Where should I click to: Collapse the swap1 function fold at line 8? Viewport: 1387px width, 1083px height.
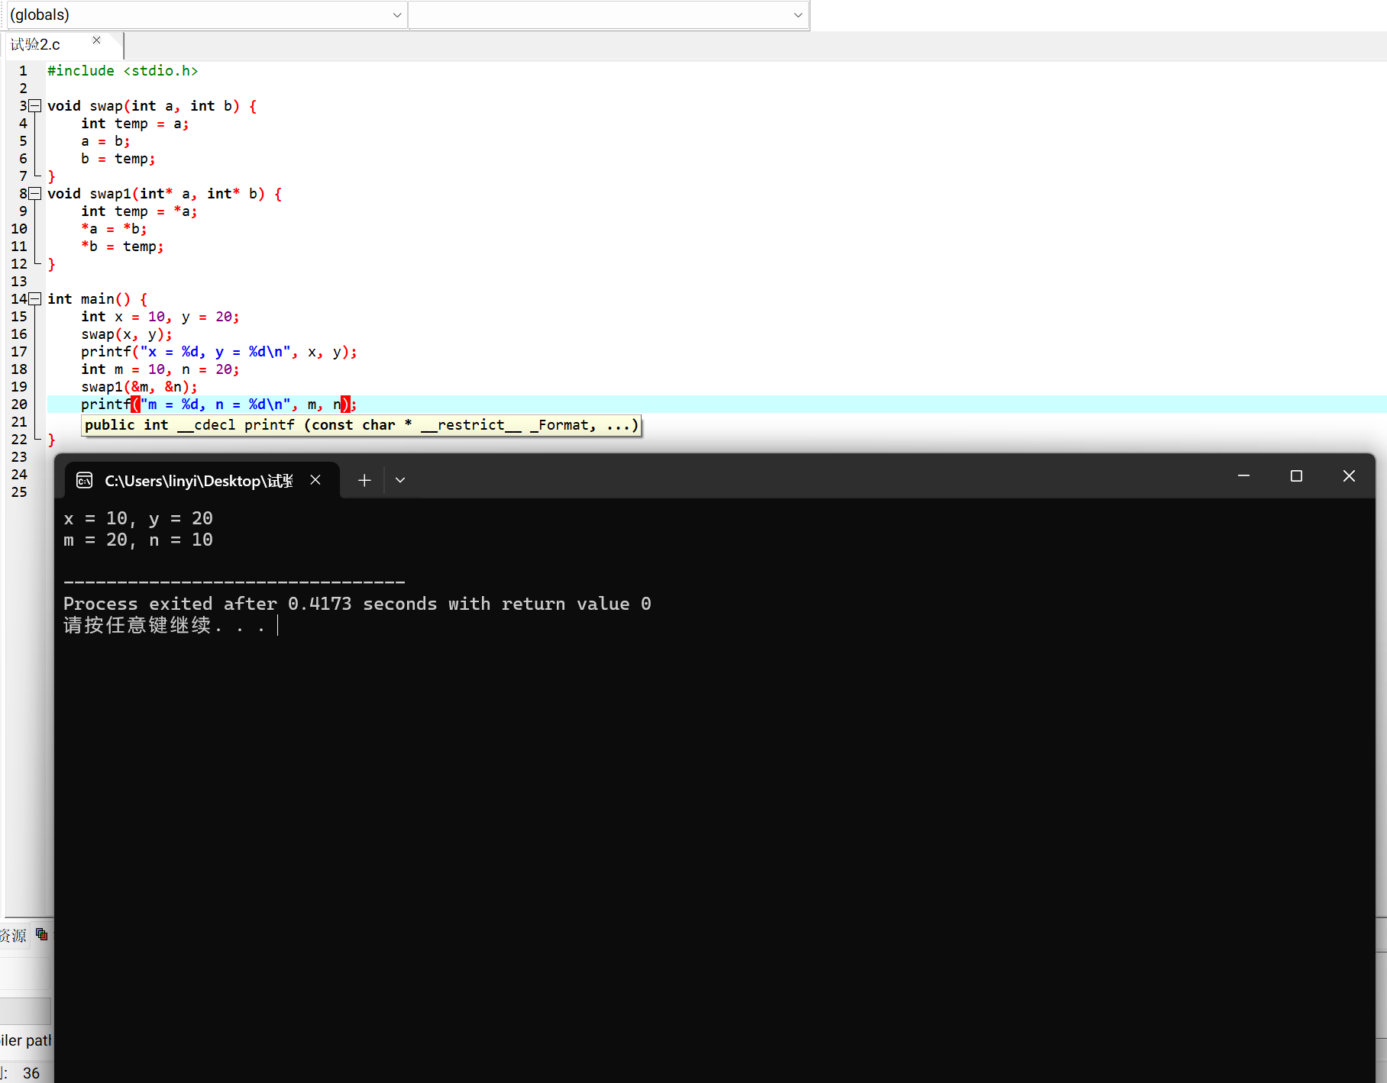click(x=34, y=194)
